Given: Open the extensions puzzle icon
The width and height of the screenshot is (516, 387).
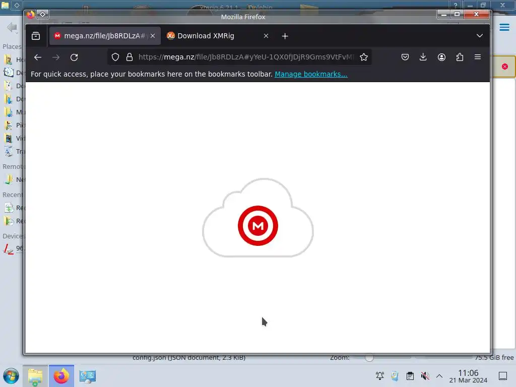Looking at the screenshot, I should (x=460, y=57).
